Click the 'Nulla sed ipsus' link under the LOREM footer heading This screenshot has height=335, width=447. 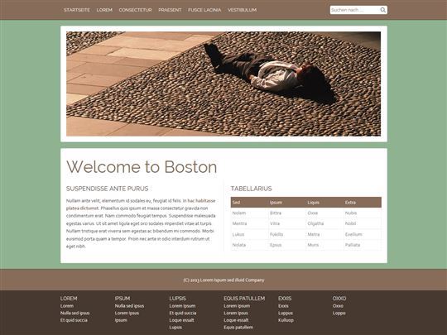[75, 313]
